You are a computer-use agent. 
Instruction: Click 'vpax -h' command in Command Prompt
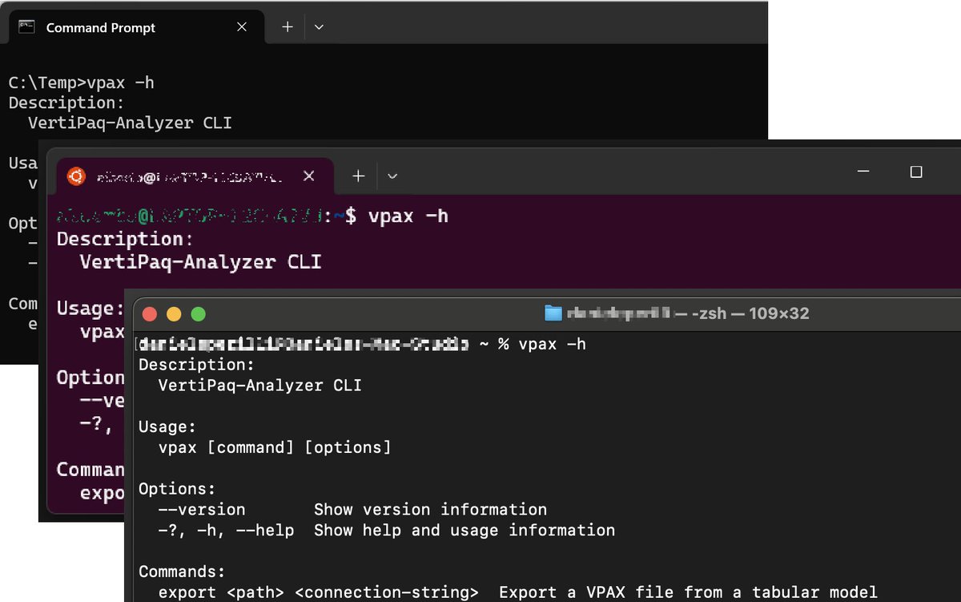tap(120, 83)
